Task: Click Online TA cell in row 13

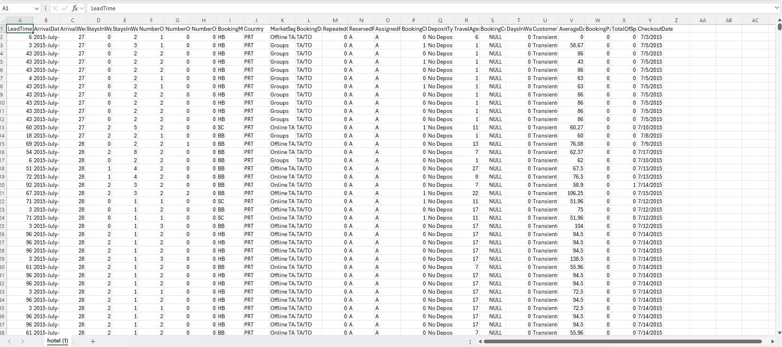Action: [x=282, y=127]
